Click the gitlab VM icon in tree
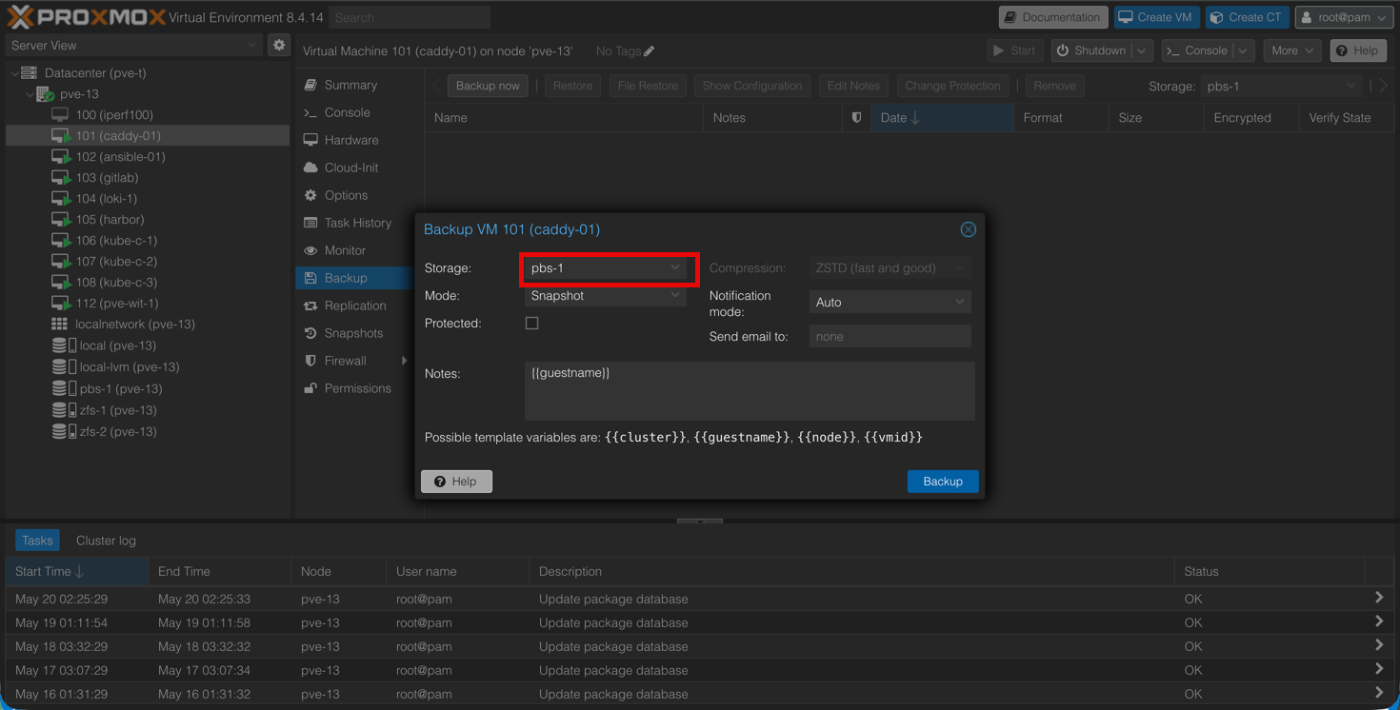The image size is (1400, 710). [61, 177]
